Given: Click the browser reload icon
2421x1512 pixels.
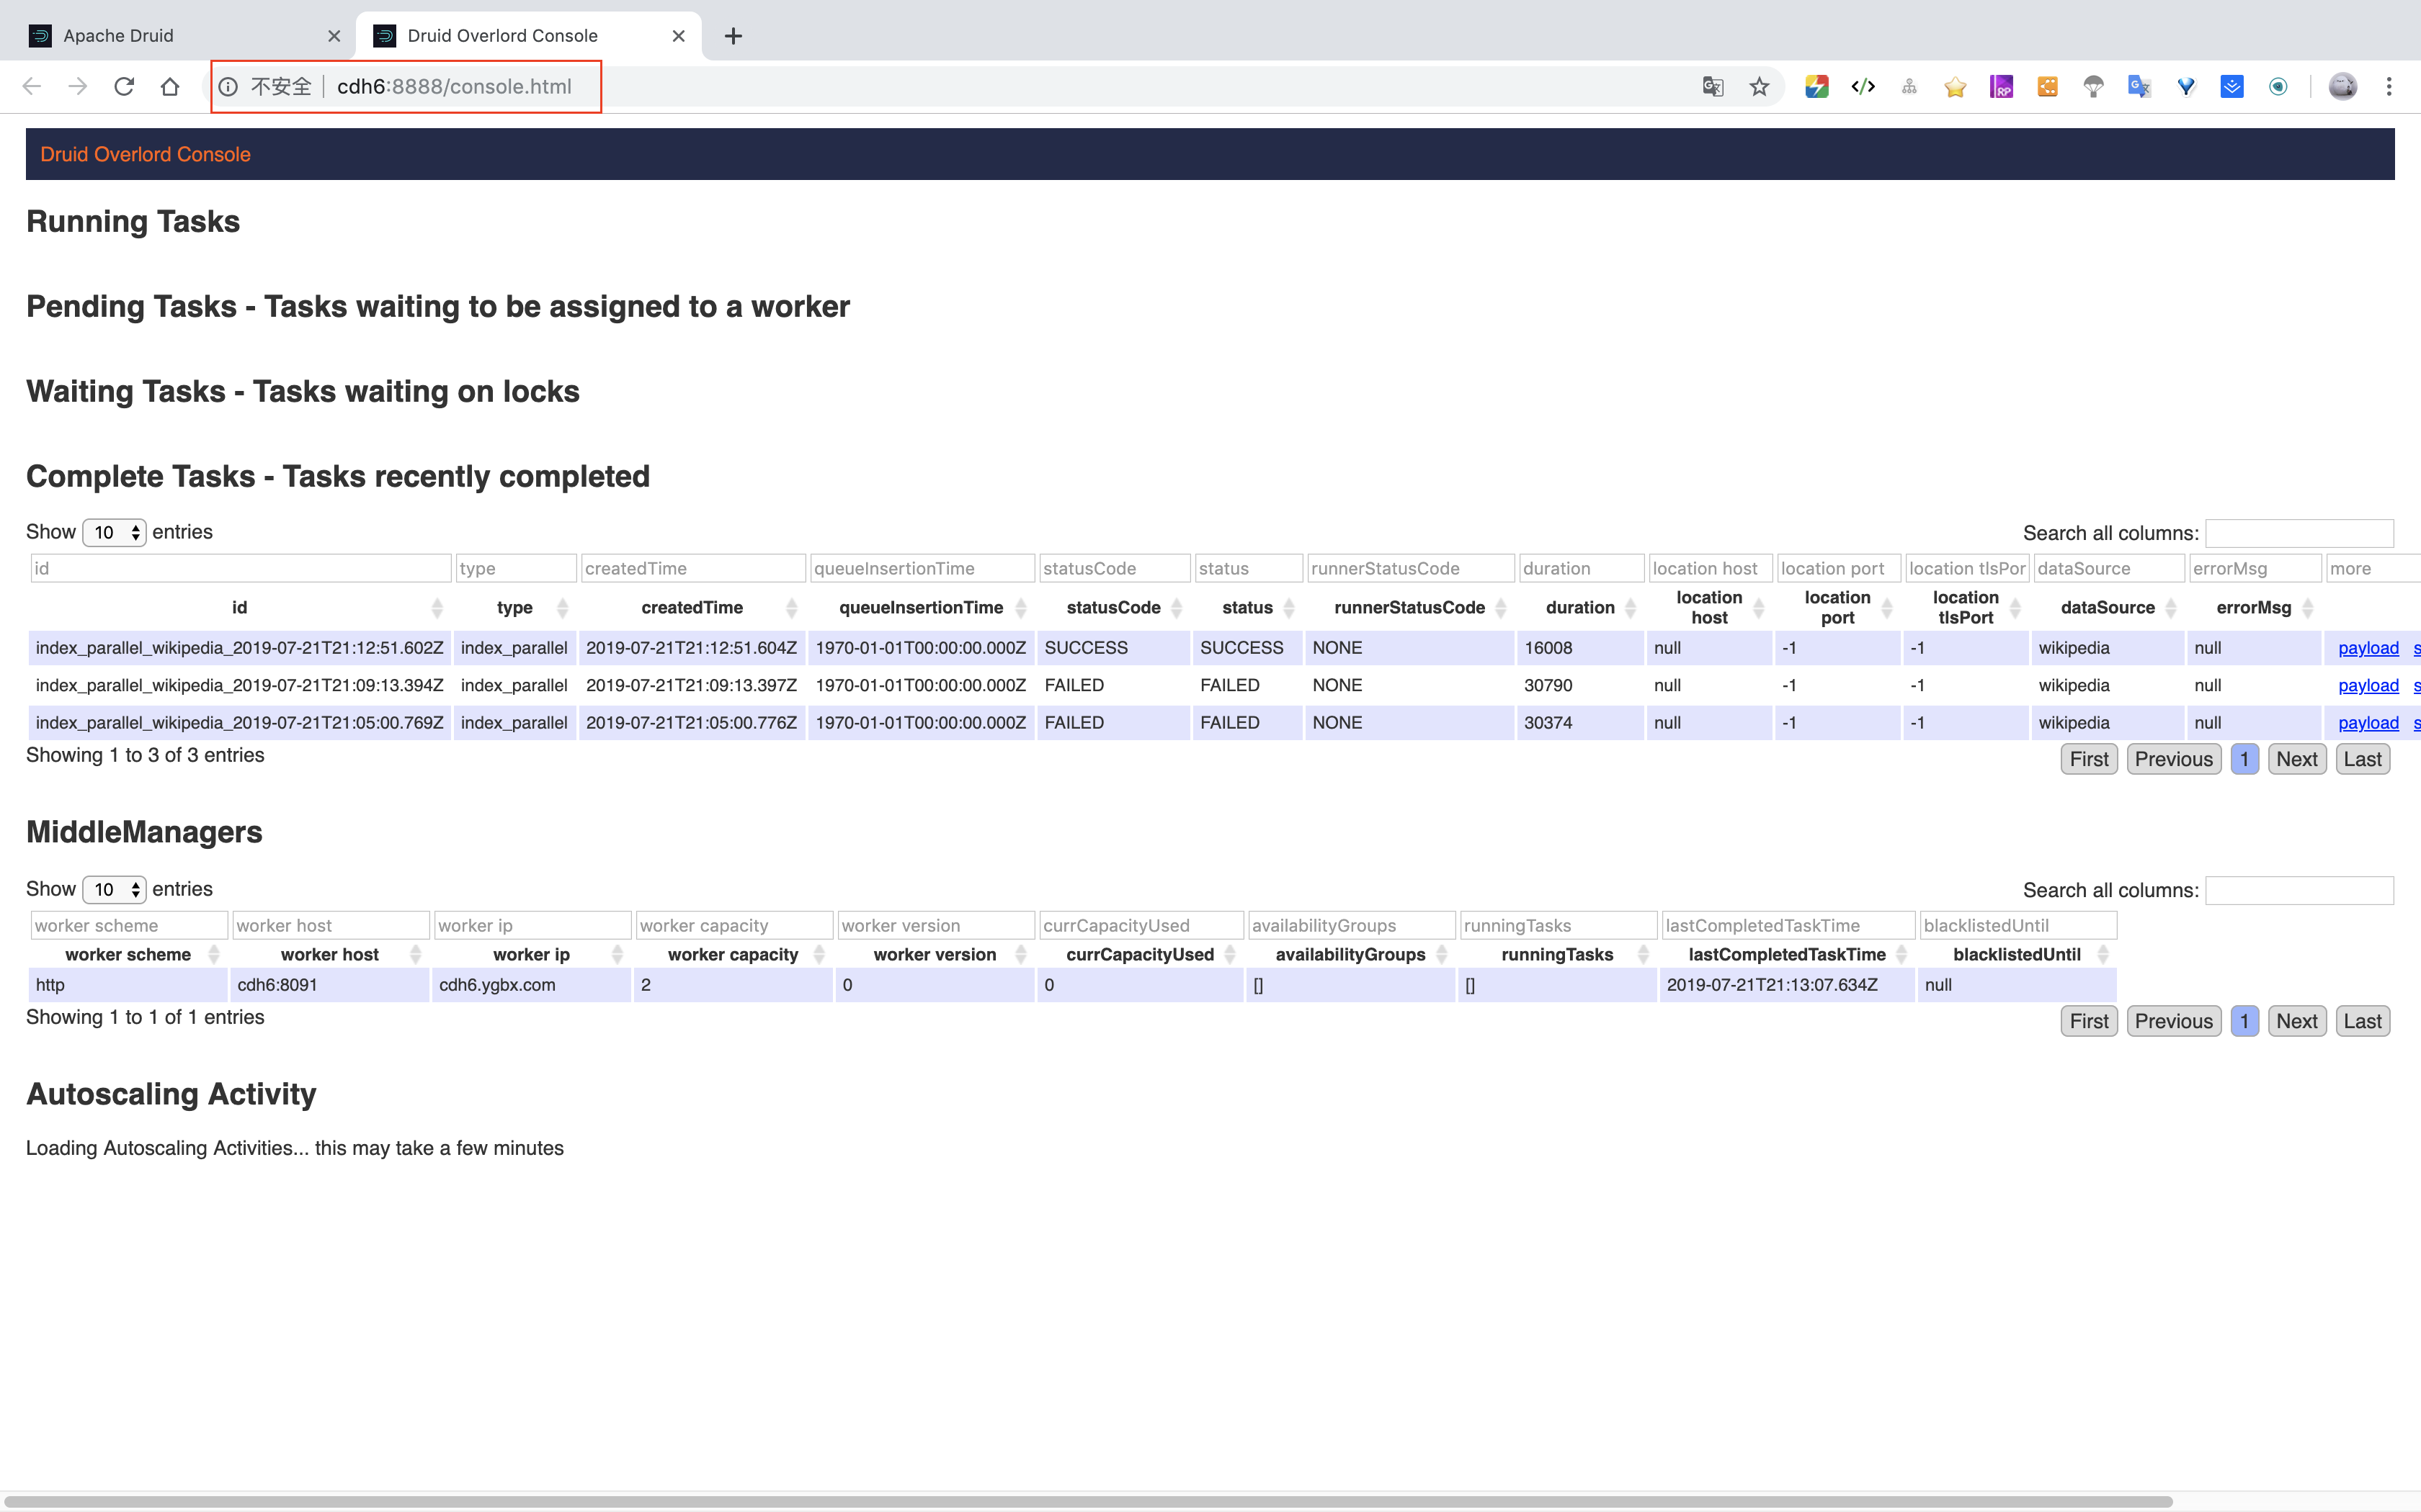Looking at the screenshot, I should point(124,87).
